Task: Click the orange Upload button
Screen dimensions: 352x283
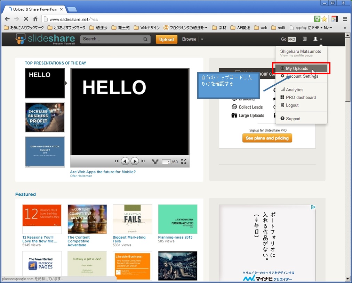Action: [167, 40]
